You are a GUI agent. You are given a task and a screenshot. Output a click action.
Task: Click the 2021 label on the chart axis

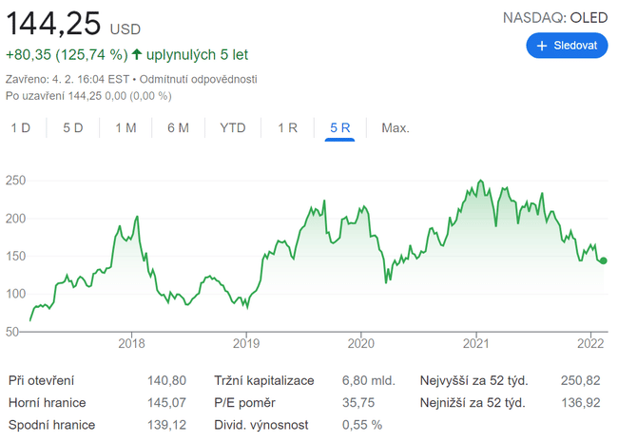(x=476, y=343)
